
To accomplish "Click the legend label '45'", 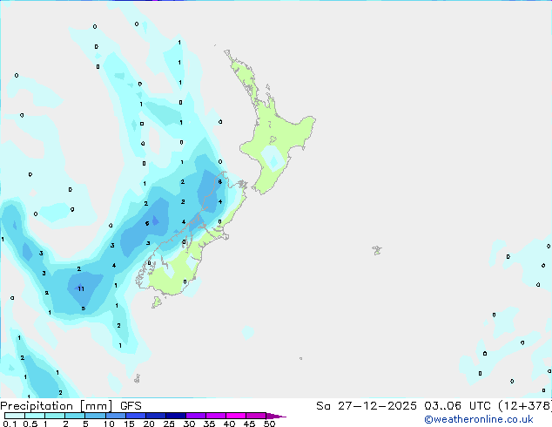I will 249,424.
